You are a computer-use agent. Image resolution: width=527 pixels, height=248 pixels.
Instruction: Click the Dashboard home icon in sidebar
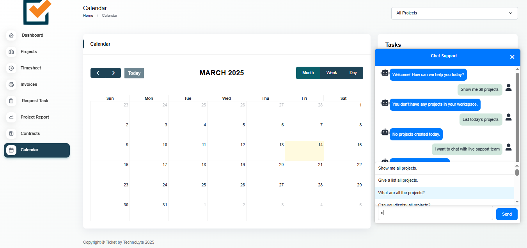pos(11,35)
